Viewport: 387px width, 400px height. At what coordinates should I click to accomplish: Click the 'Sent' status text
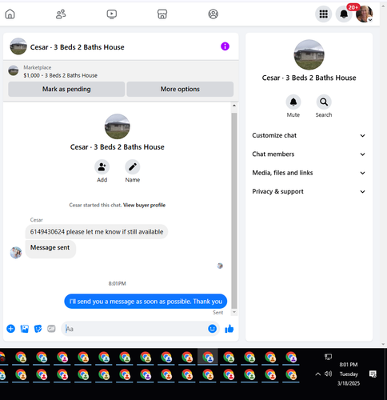tap(217, 313)
